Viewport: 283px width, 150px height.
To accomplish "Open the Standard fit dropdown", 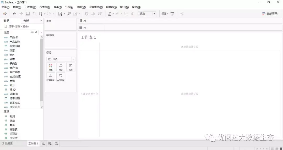I will [x=147, y=14].
